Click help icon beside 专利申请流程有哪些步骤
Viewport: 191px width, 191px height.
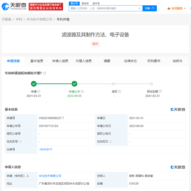point(45,73)
